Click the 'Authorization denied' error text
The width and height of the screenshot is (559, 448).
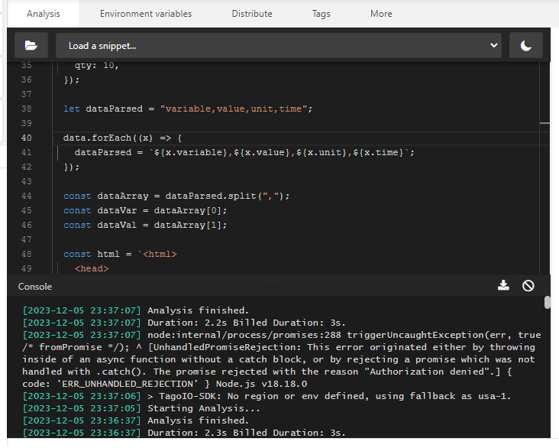click(427, 372)
